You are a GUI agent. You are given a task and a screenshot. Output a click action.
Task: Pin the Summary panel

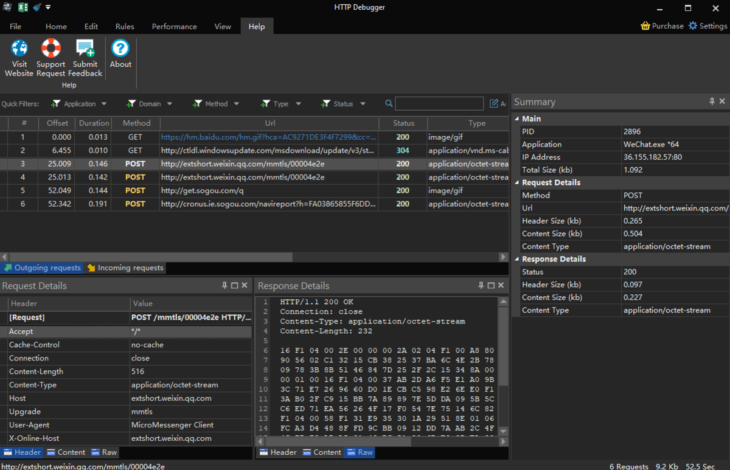[712, 102]
